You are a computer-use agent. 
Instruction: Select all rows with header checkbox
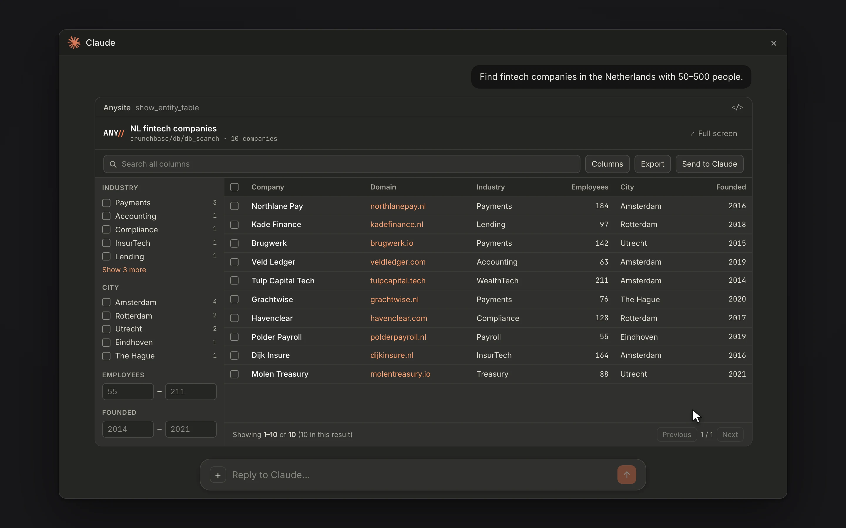coord(234,187)
